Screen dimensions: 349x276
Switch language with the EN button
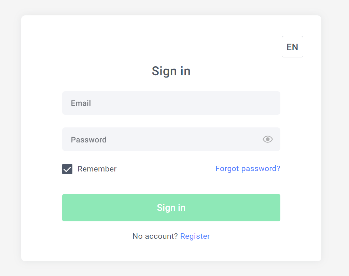pos(292,47)
